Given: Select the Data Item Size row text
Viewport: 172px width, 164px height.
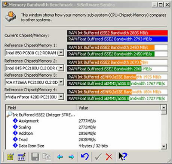Looking at the screenshot, I should 31,146.
